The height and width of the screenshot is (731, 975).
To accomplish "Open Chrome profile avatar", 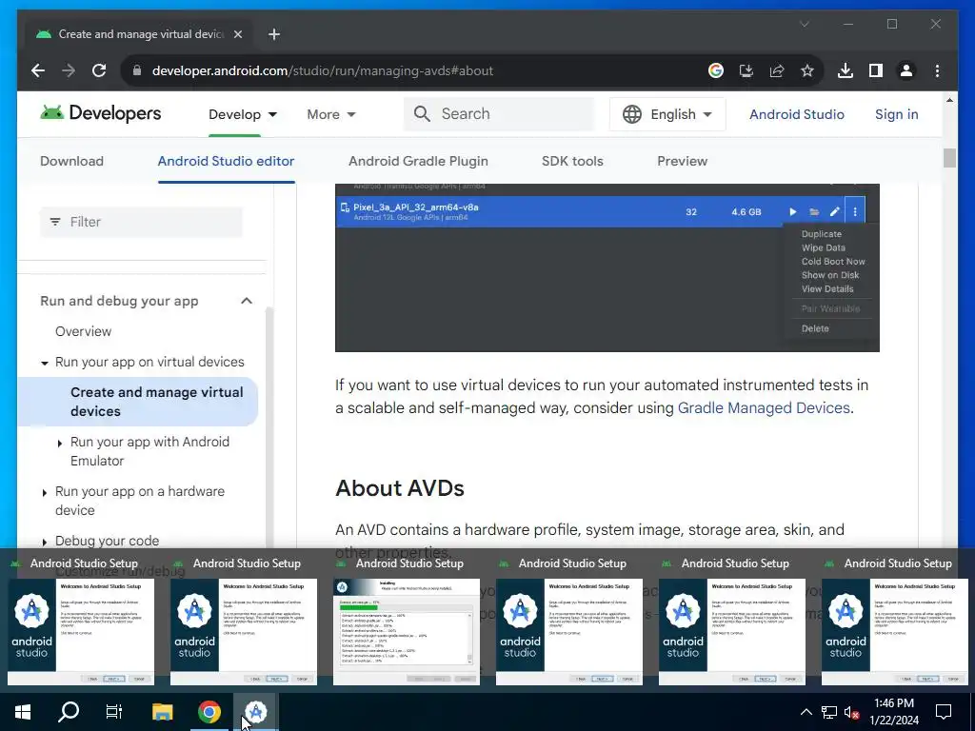I will [906, 70].
